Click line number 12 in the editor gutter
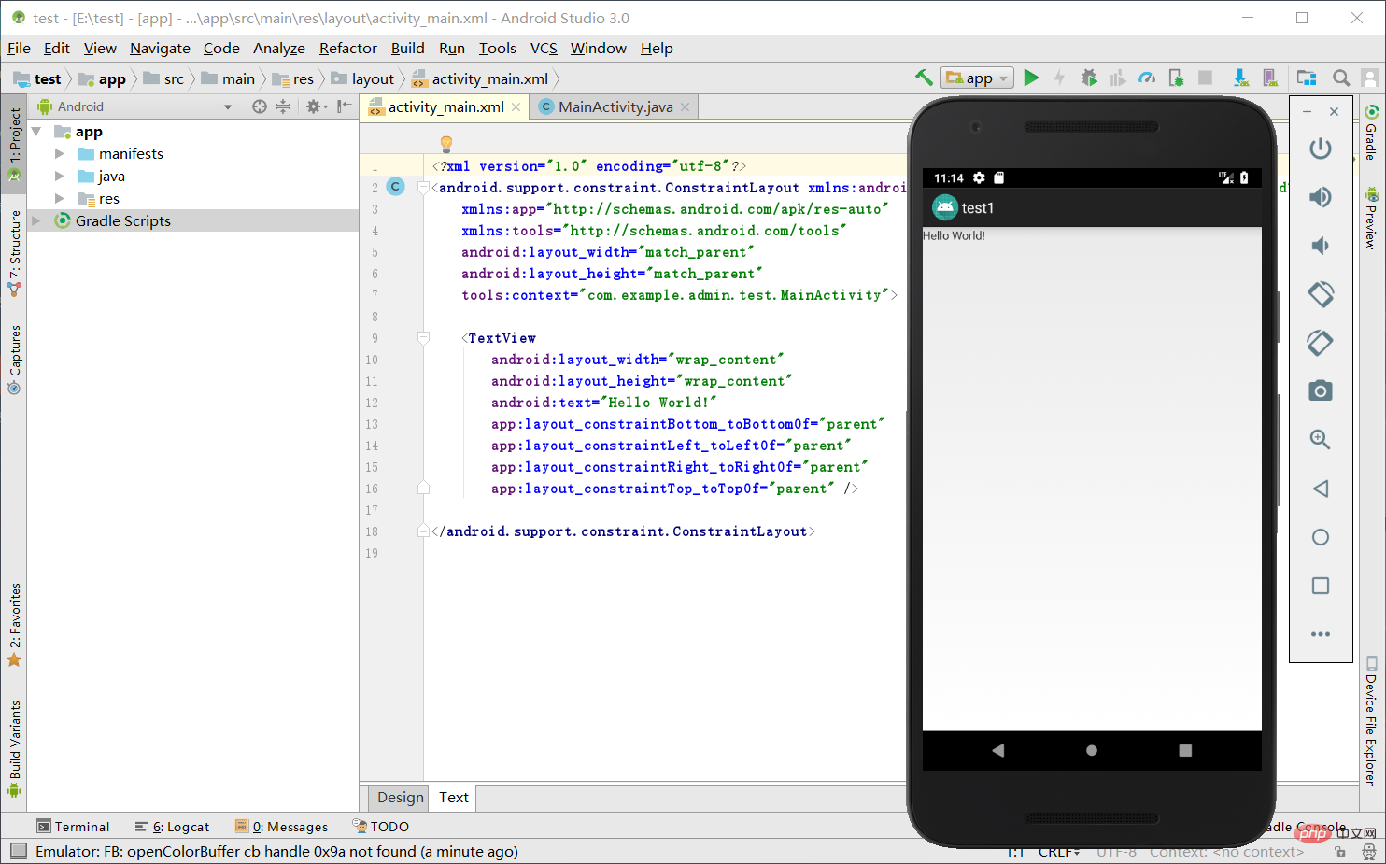 (x=372, y=403)
